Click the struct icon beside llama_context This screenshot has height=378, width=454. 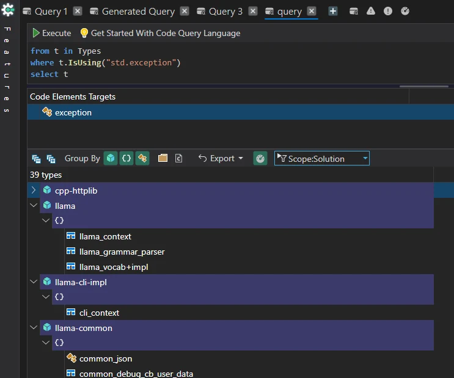coord(71,236)
